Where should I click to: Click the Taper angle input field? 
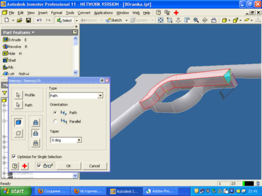[x=63, y=140]
